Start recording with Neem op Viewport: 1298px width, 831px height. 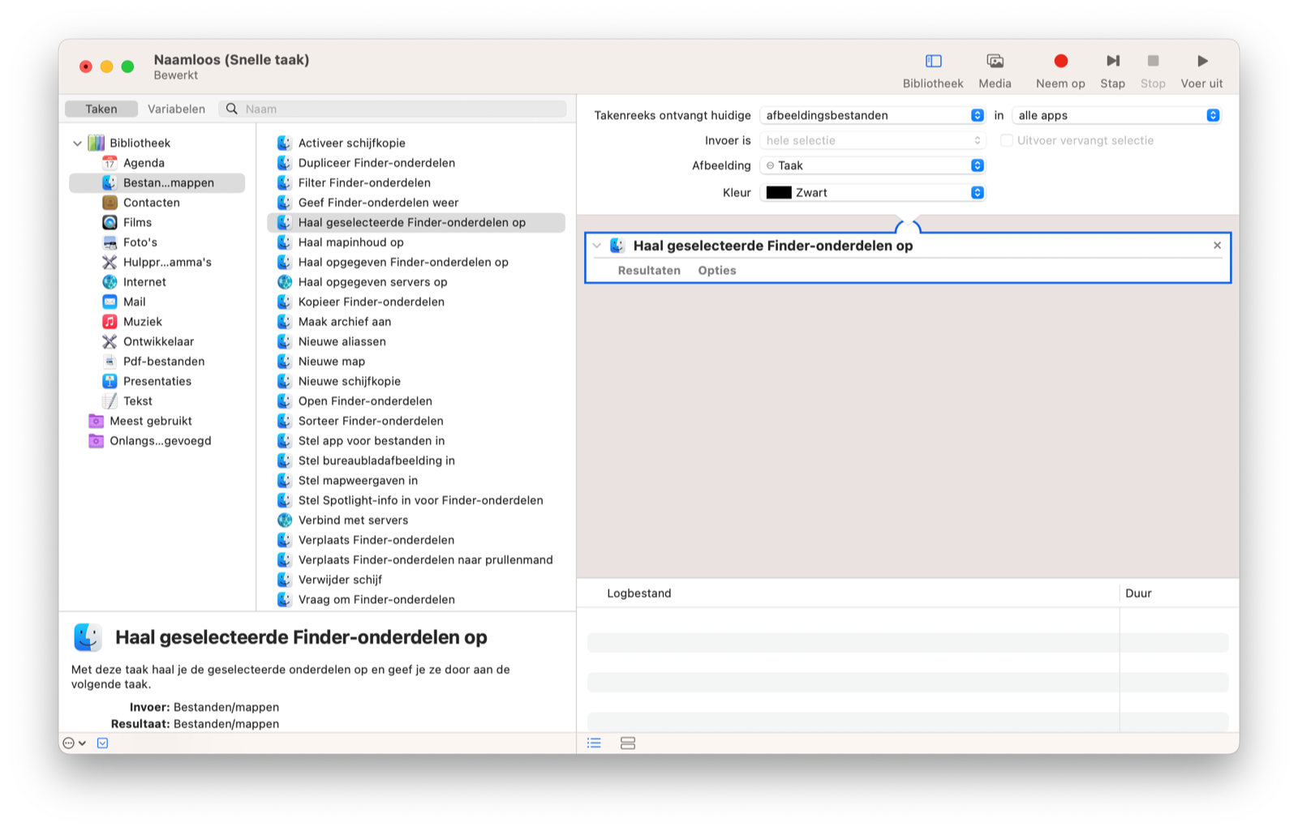point(1060,71)
